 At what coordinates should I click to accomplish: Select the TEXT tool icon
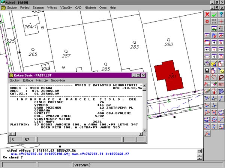point(221,84)
